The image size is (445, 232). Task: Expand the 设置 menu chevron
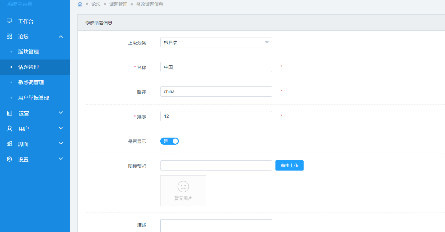(61, 159)
